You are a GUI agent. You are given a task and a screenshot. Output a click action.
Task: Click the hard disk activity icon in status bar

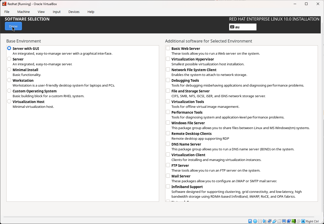point(250,221)
